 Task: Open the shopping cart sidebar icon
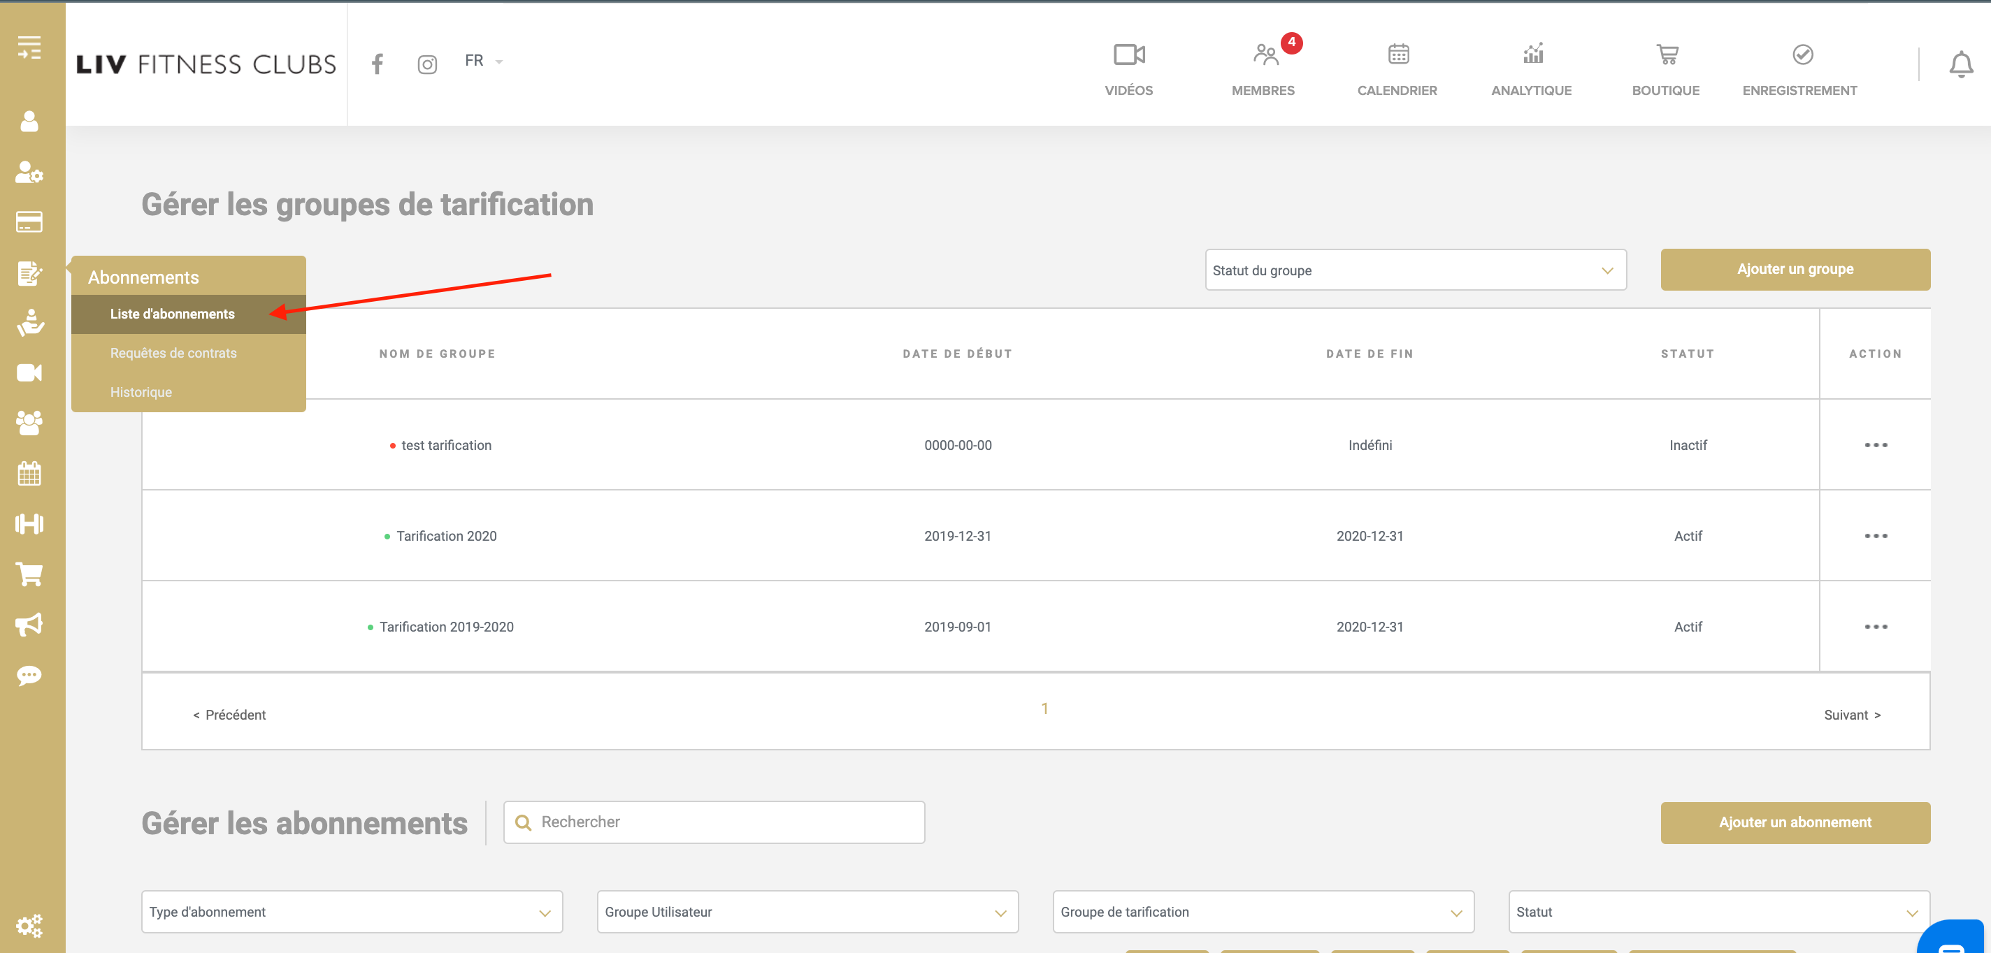point(29,574)
